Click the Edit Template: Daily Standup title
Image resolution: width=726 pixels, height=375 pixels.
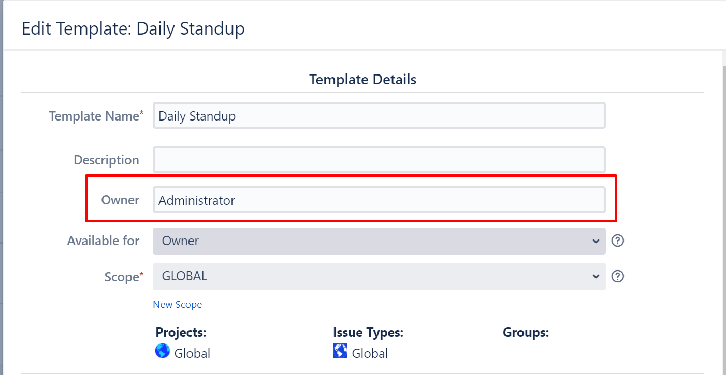(x=133, y=29)
